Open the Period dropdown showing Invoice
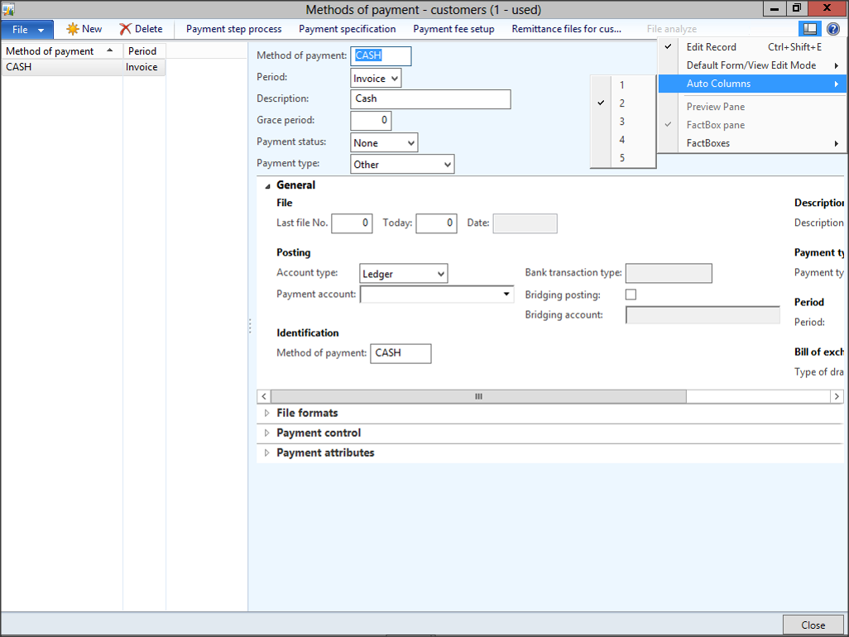 (377, 79)
